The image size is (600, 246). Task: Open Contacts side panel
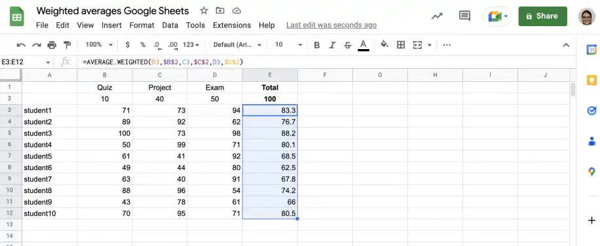coord(591,141)
